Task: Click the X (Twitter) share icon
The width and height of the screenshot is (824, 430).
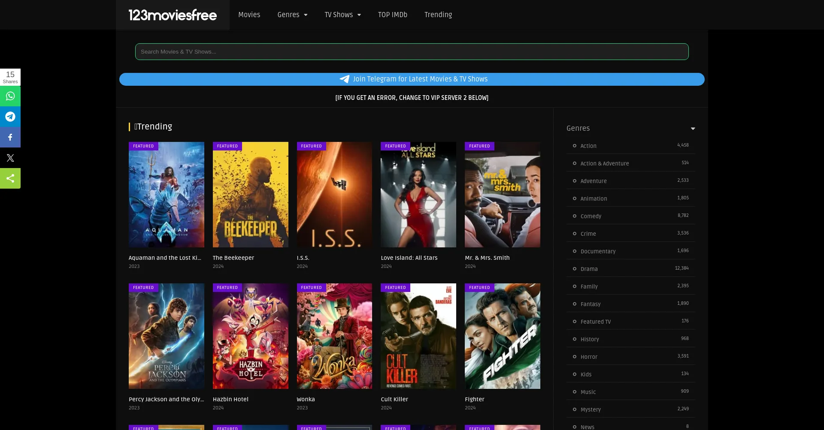Action: [10, 158]
